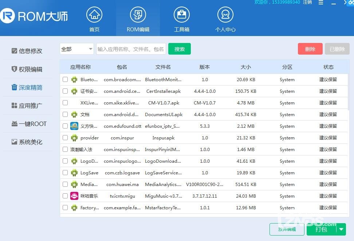
Task: Go to 应用推广 section
Action: 27,106
